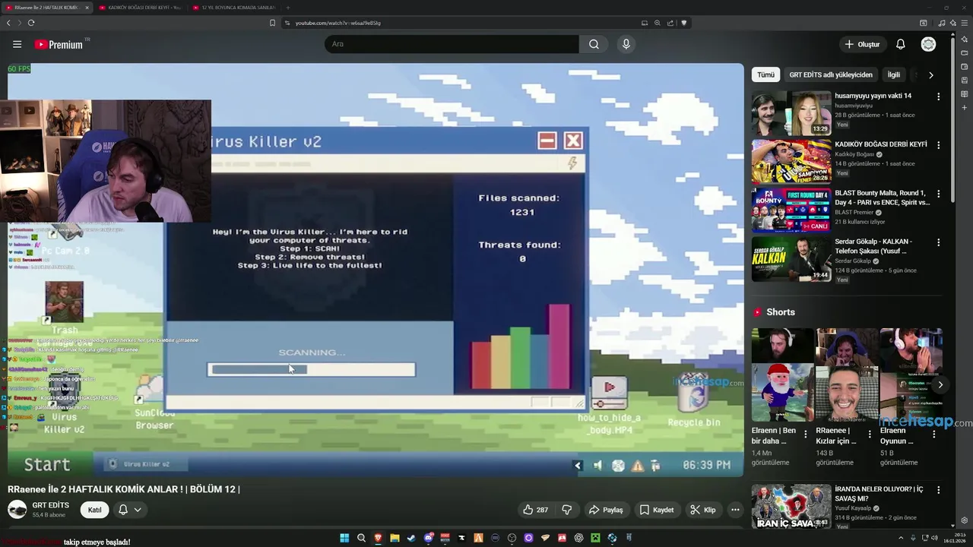This screenshot has width=973, height=547.
Task: Click the browser address bar URL
Action: click(x=338, y=23)
